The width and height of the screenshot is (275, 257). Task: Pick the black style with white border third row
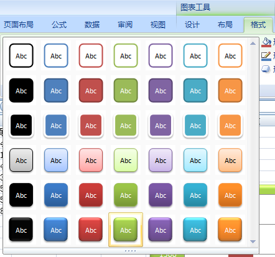[21, 126]
